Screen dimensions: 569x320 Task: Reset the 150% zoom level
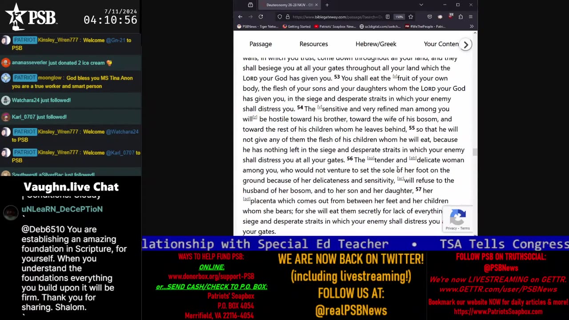399,17
